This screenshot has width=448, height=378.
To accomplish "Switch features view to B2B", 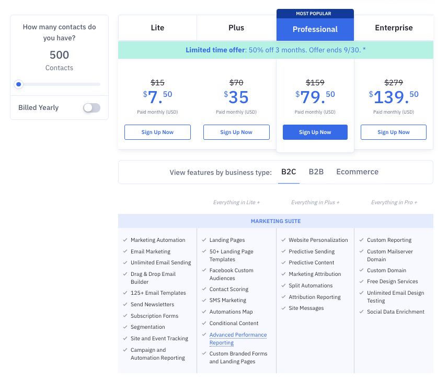I will [316, 172].
